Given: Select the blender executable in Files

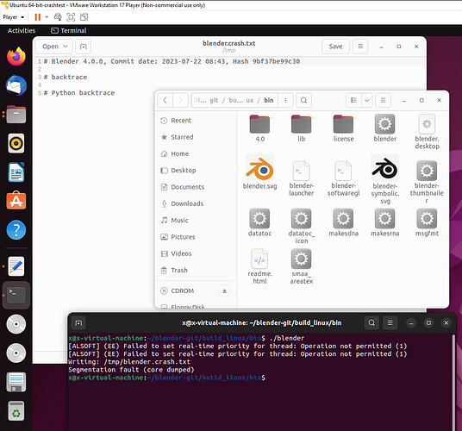Looking at the screenshot, I should point(385,128).
